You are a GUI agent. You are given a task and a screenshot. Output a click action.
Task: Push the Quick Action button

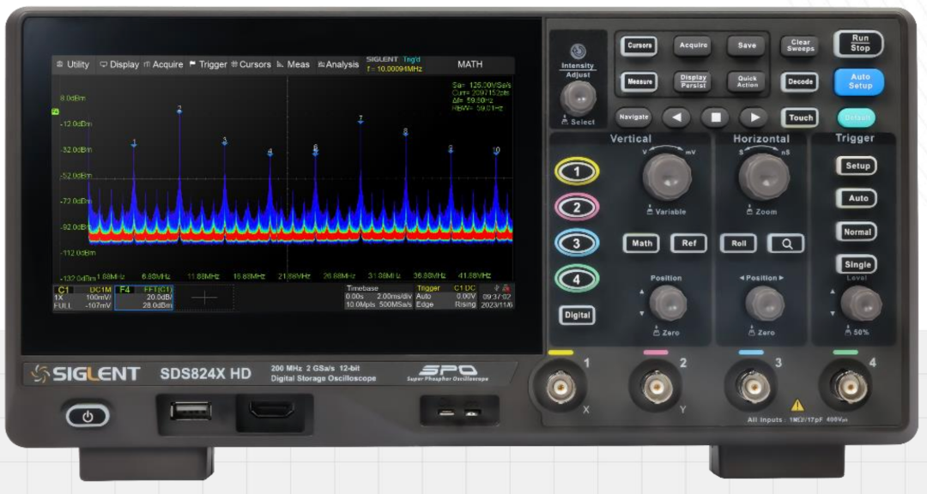click(747, 81)
